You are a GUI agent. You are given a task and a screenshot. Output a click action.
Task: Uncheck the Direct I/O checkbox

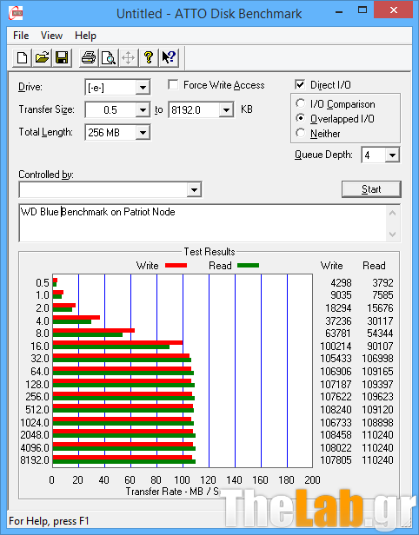point(300,84)
